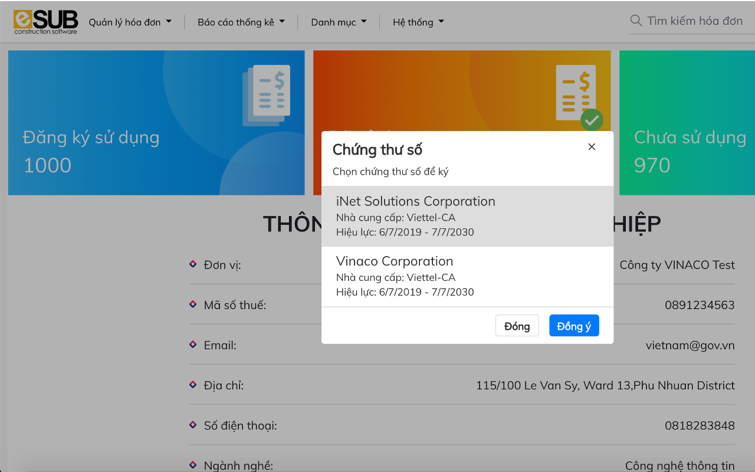Confirm with the Đồng ý button

pyautogui.click(x=574, y=326)
